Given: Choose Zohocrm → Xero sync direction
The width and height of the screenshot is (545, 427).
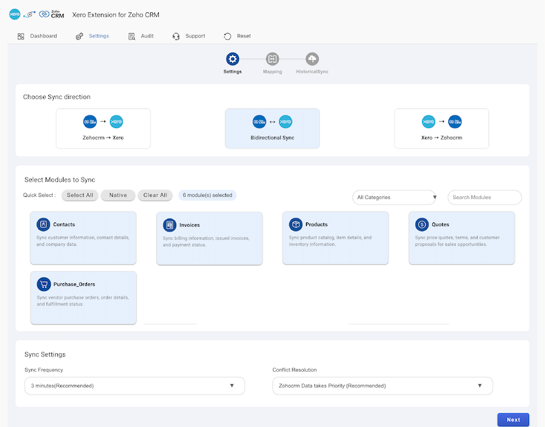Looking at the screenshot, I should click(x=103, y=129).
